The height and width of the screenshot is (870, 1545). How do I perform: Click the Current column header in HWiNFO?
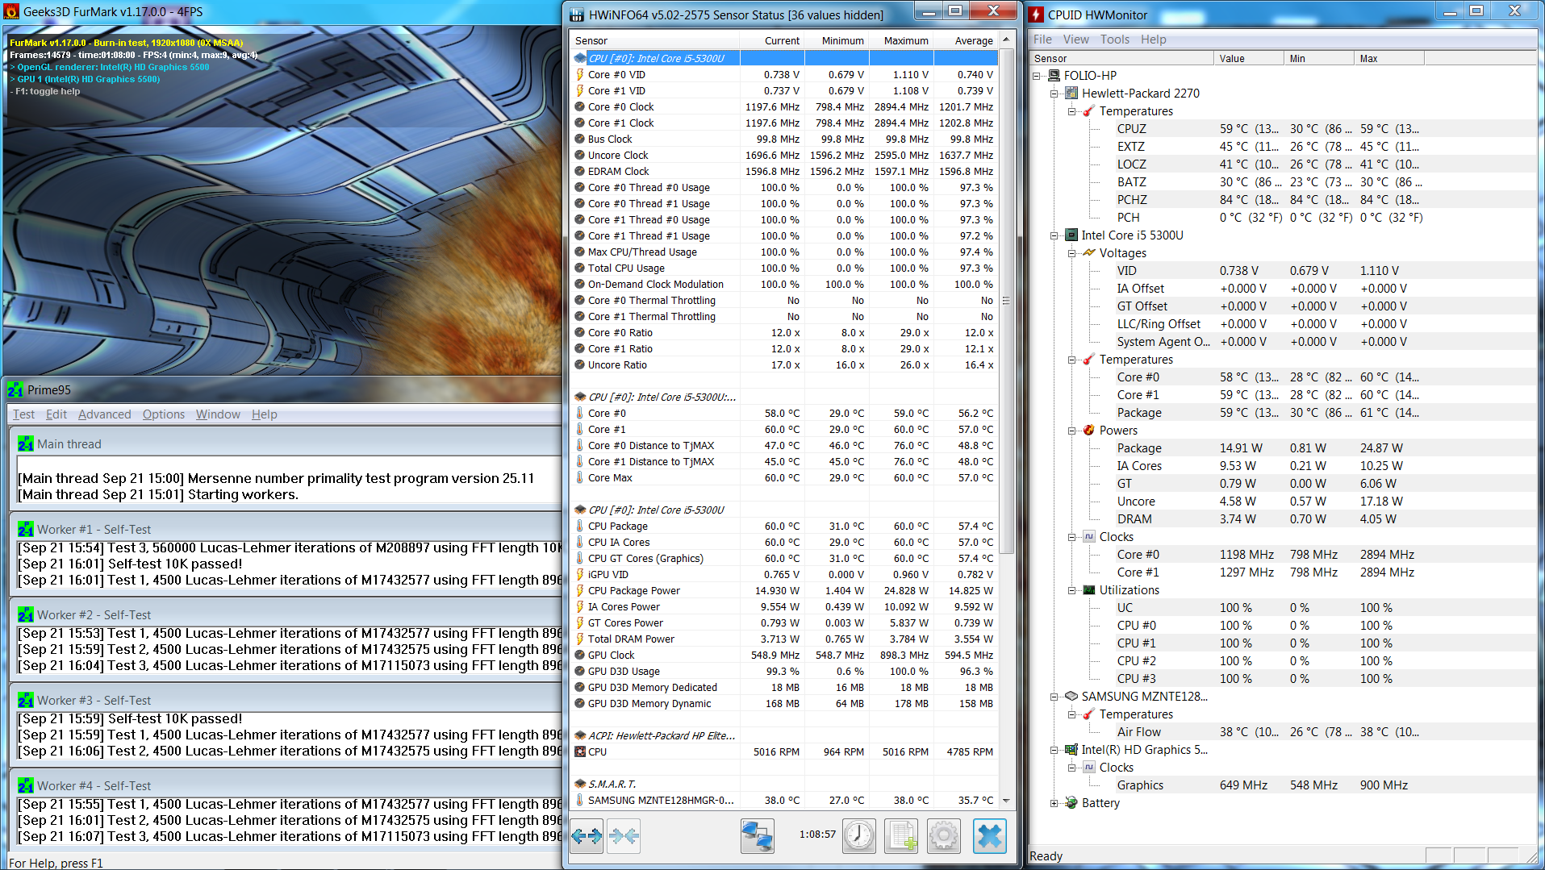pyautogui.click(x=772, y=41)
